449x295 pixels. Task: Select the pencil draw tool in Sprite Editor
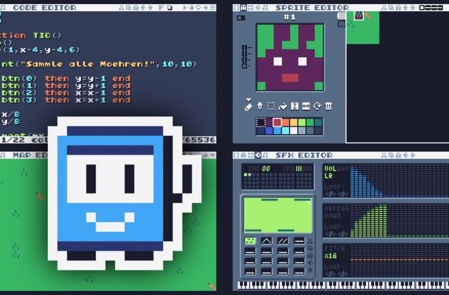click(x=249, y=106)
